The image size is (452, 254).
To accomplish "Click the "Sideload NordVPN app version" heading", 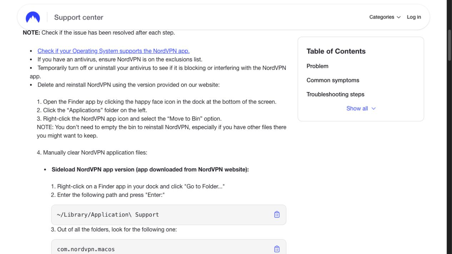I will pos(150,170).
